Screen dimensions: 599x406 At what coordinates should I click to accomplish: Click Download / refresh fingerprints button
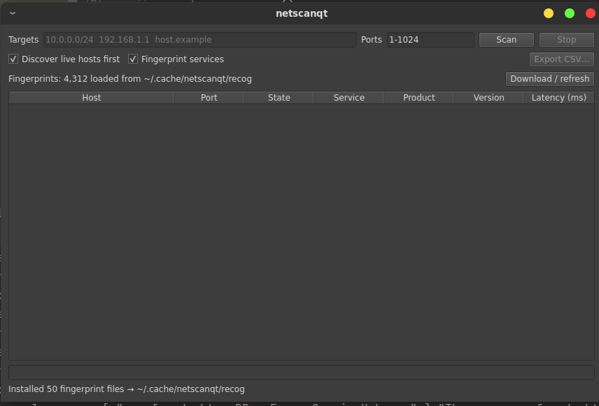click(550, 78)
